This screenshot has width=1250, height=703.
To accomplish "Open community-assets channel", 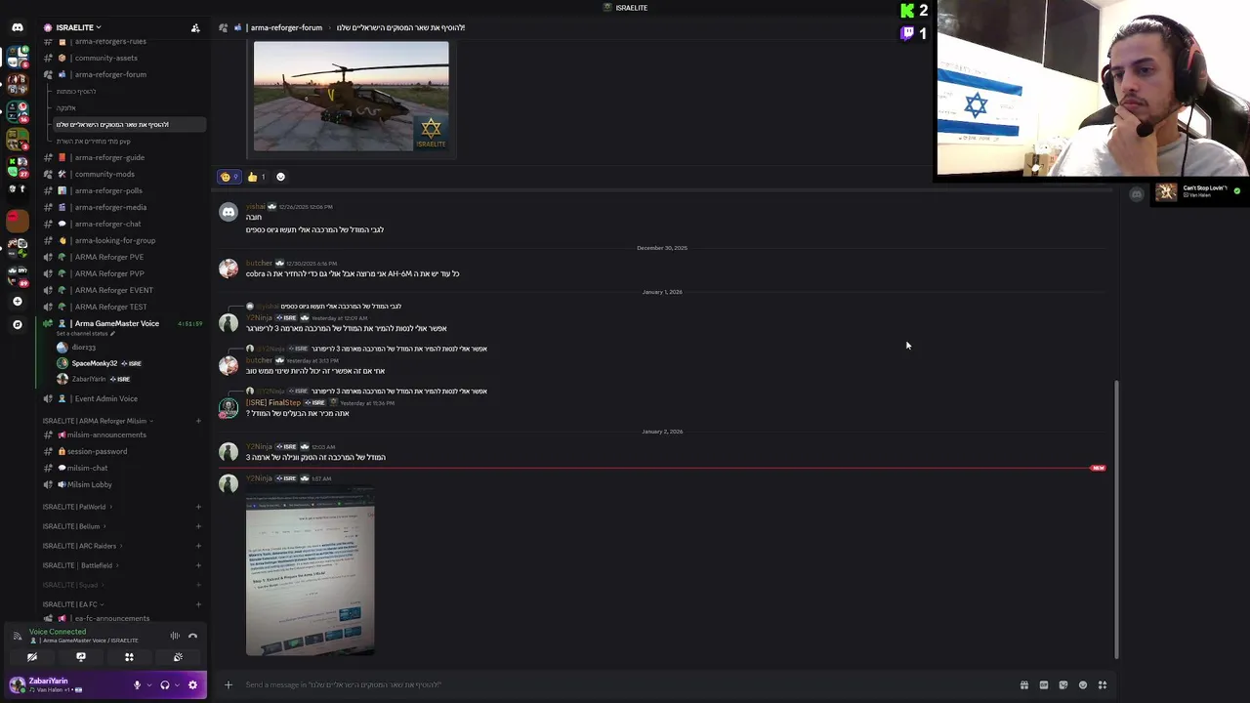I will point(106,58).
